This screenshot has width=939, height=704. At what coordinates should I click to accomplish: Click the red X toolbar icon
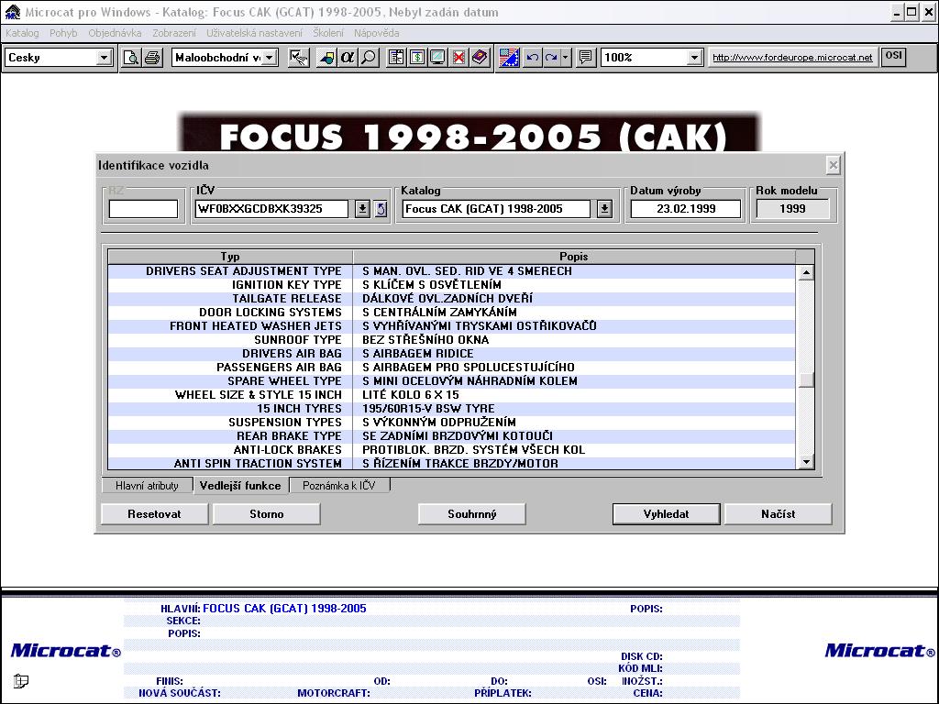tap(458, 58)
